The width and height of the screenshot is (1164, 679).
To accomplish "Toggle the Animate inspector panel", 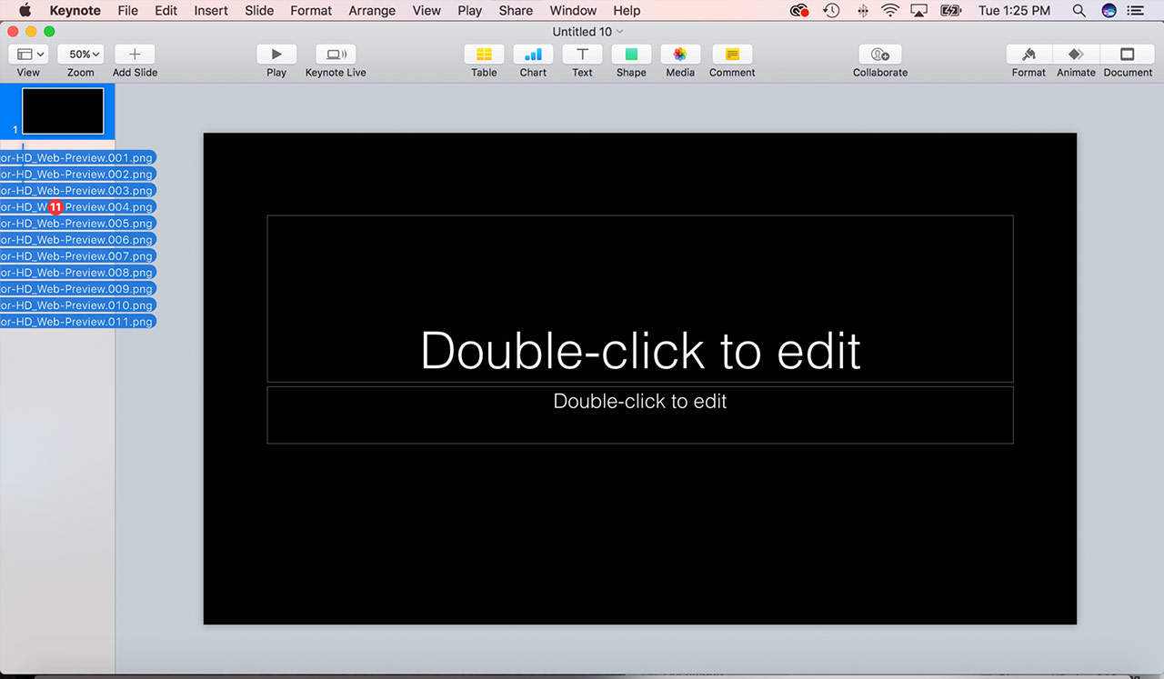I will [1076, 55].
